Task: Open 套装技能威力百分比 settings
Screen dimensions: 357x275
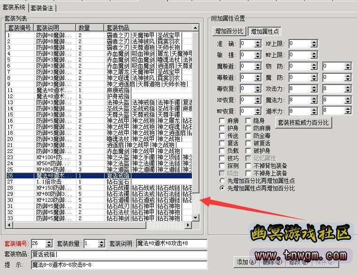Action: point(303,123)
